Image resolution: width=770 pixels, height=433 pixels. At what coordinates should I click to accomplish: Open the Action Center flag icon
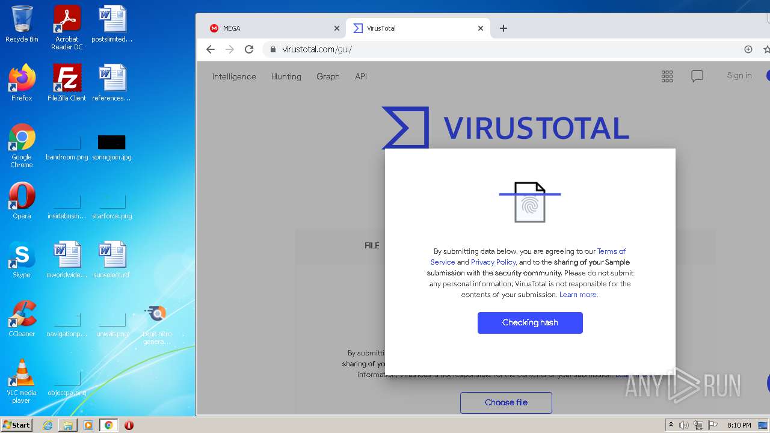(712, 425)
